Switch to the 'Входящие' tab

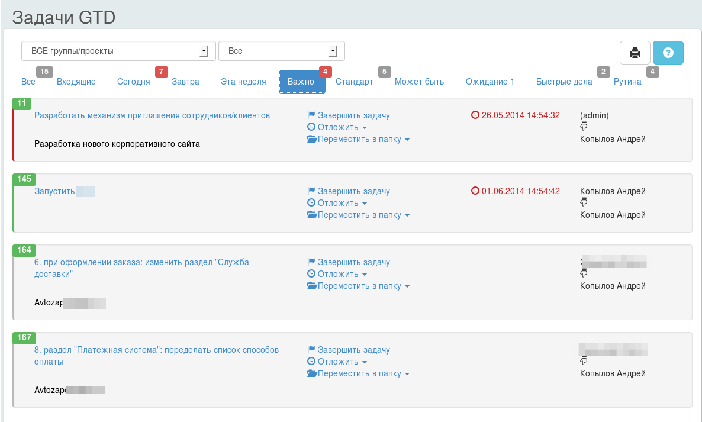click(x=76, y=82)
